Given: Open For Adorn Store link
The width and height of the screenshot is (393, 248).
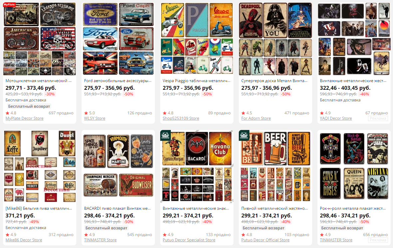Looking at the screenshot, I should pos(256,118).
